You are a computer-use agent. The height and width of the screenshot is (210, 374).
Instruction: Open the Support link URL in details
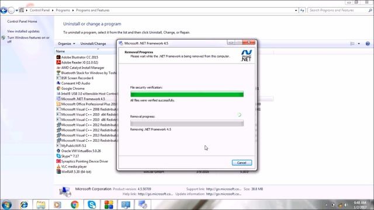[x=223, y=189]
